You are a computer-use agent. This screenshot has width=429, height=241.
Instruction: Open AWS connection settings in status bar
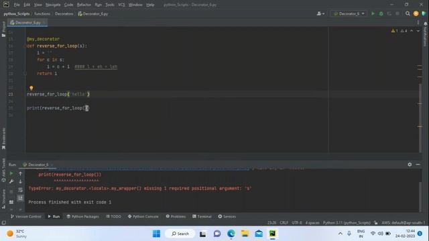coord(404,223)
